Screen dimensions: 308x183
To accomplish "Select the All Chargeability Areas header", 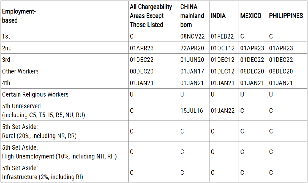I will coord(151,16).
